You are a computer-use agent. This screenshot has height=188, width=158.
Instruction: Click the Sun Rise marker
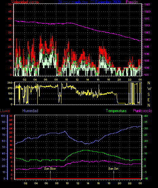(x=50, y=169)
